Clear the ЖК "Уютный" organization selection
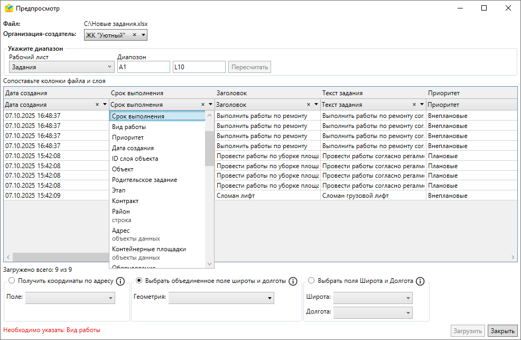 (x=134, y=35)
